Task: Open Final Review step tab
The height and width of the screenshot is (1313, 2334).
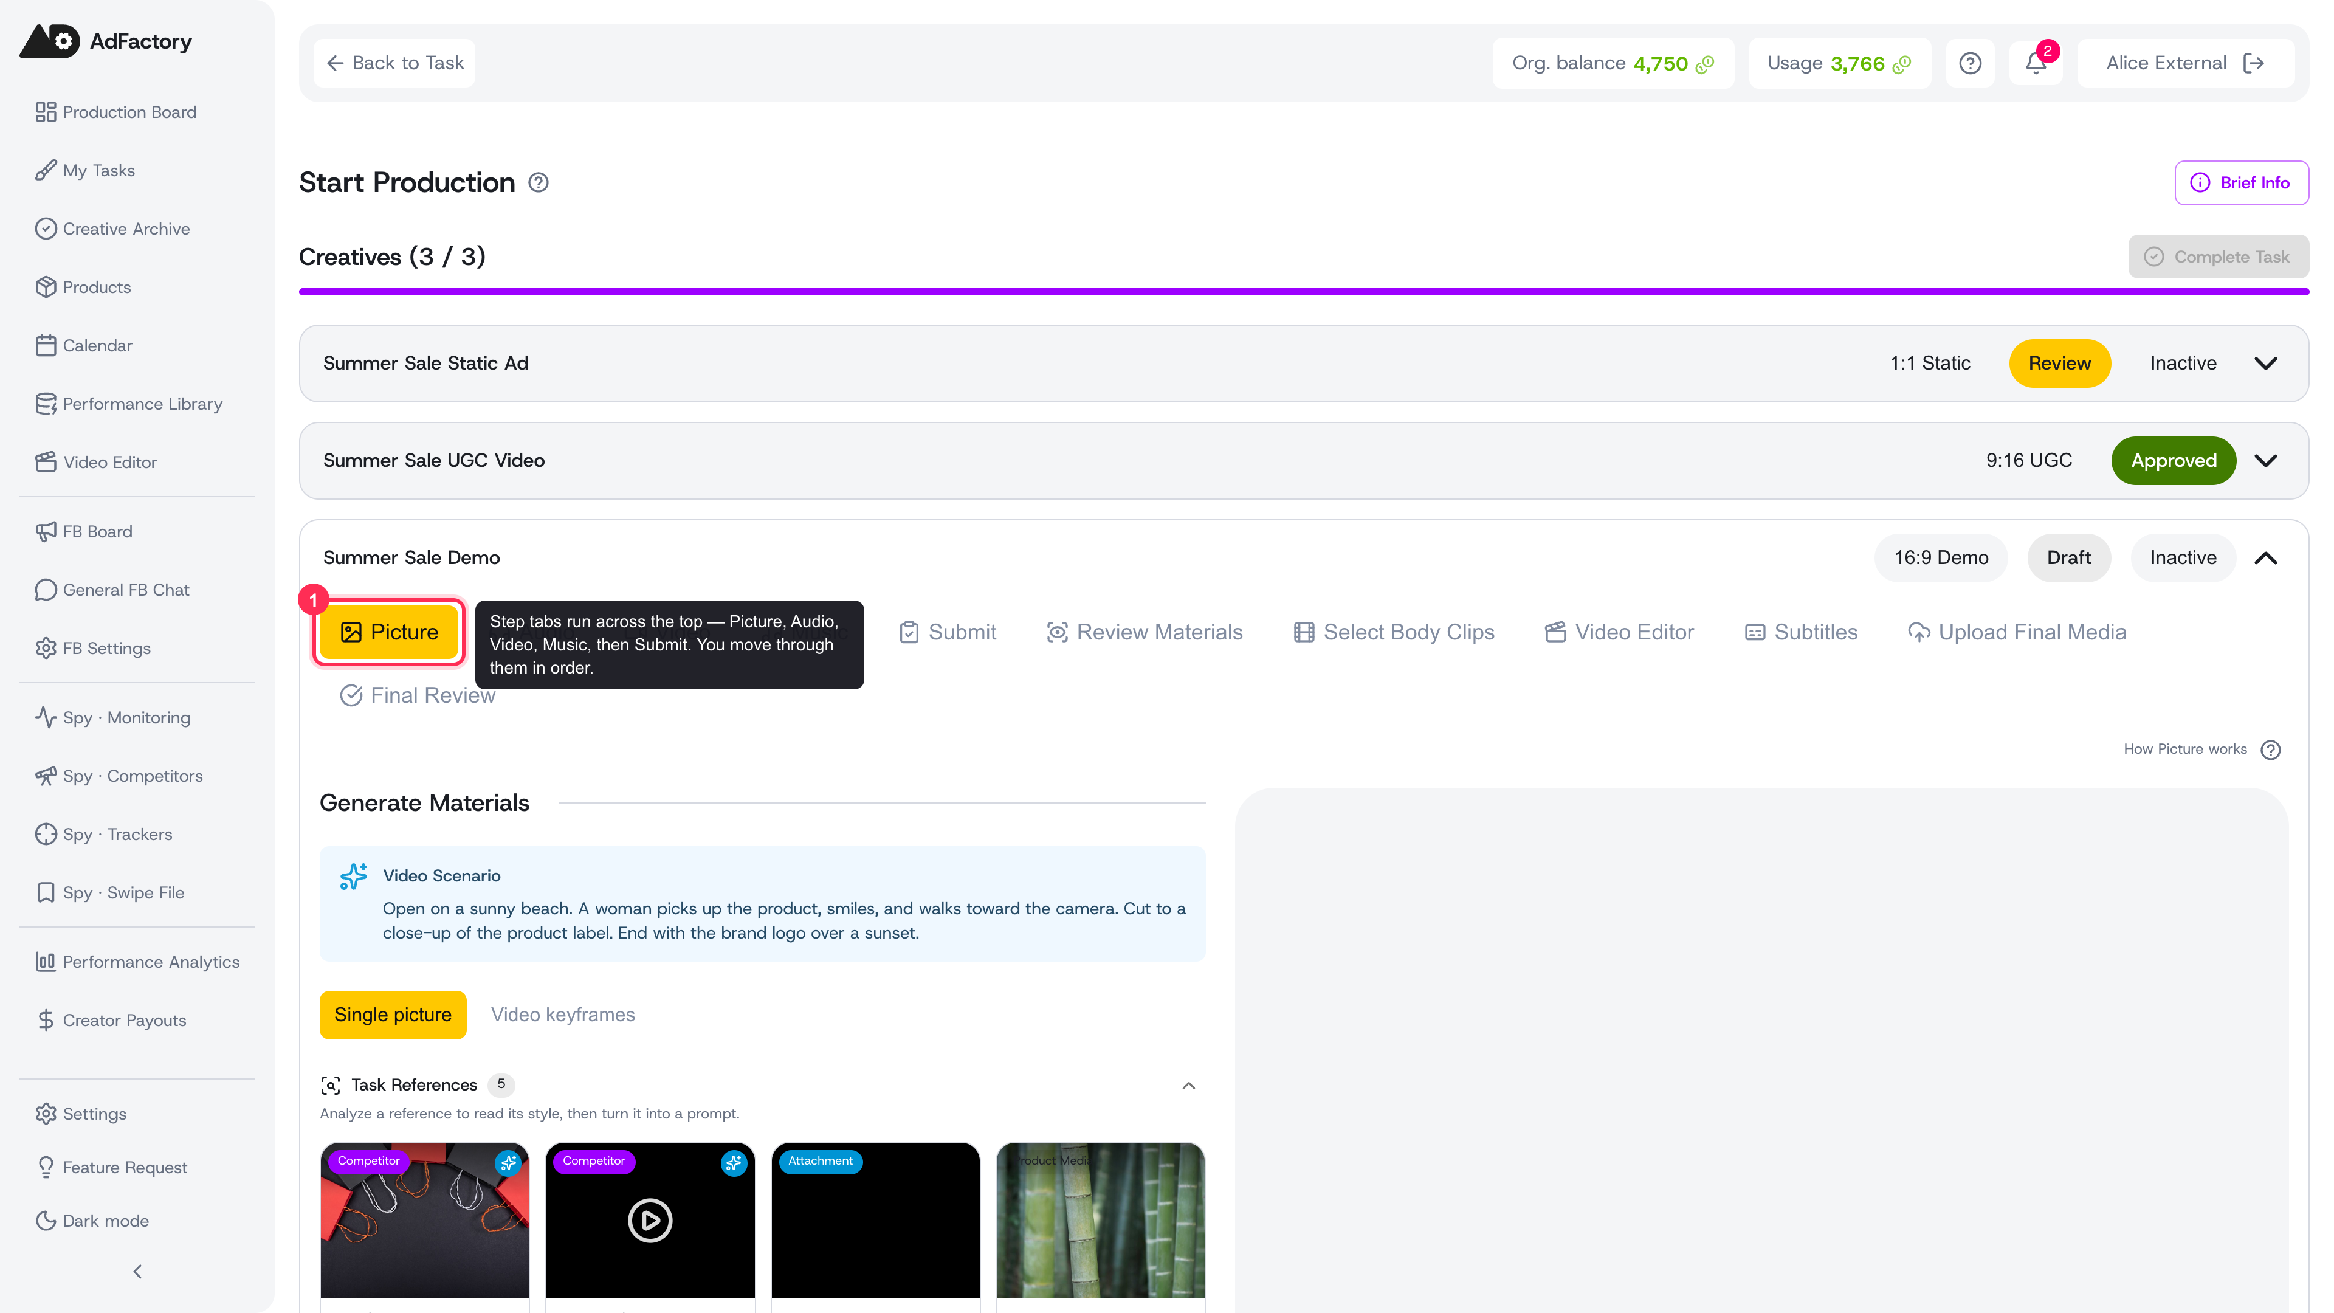Action: (417, 696)
